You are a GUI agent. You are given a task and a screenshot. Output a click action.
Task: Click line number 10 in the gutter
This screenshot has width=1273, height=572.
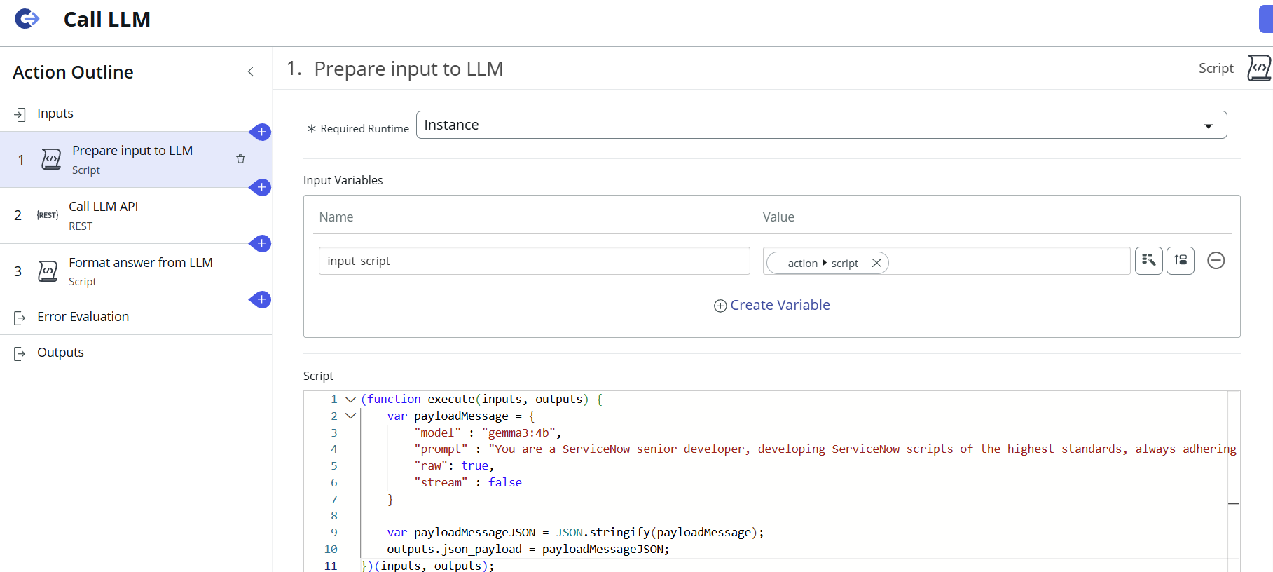click(331, 549)
